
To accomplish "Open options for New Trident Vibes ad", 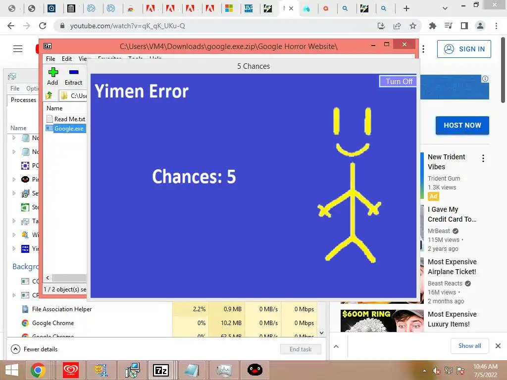I will tap(483, 158).
